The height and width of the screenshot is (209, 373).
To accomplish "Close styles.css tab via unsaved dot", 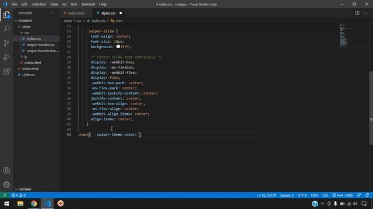I will 121,13.
